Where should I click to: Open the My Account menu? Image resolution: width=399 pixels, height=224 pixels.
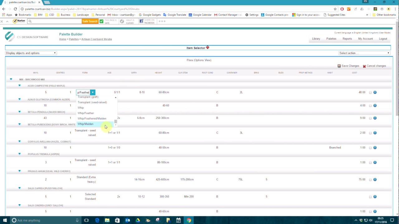[x=365, y=39]
